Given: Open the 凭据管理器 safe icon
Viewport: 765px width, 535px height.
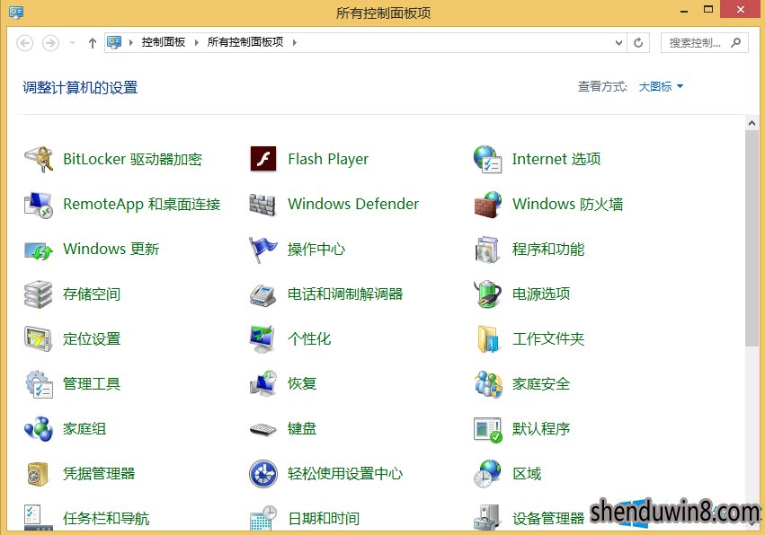Looking at the screenshot, I should (38, 474).
